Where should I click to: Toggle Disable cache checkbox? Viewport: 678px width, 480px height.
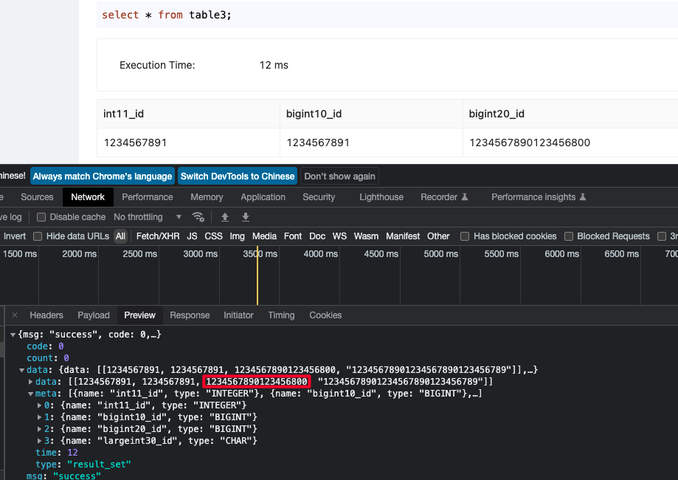[x=41, y=217]
